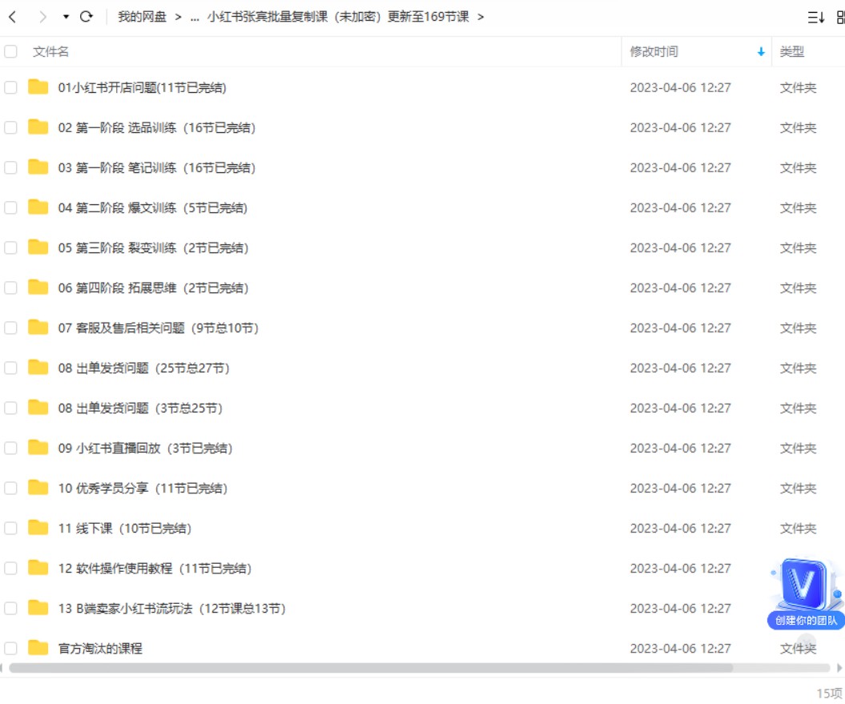Select 13 B端卖家小红书流玩法 name

pos(172,609)
